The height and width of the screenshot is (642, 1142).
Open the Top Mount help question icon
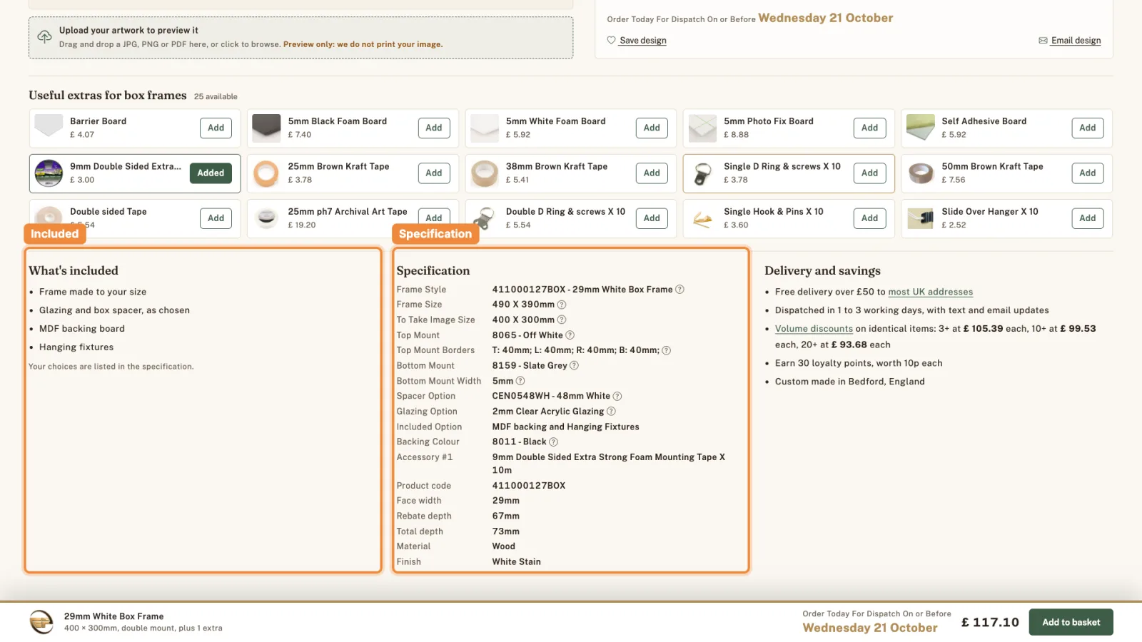(570, 335)
